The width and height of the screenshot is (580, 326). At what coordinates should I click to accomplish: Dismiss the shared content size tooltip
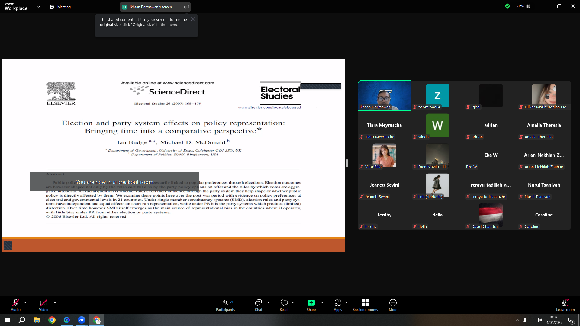[193, 19]
